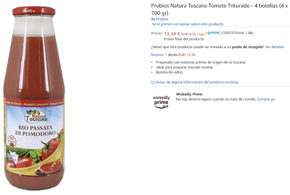Click the speech bubble report icon
This screenshot has height=195, width=290.
coord(153,82)
